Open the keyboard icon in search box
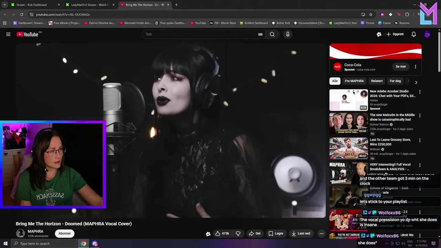 tap(260, 34)
